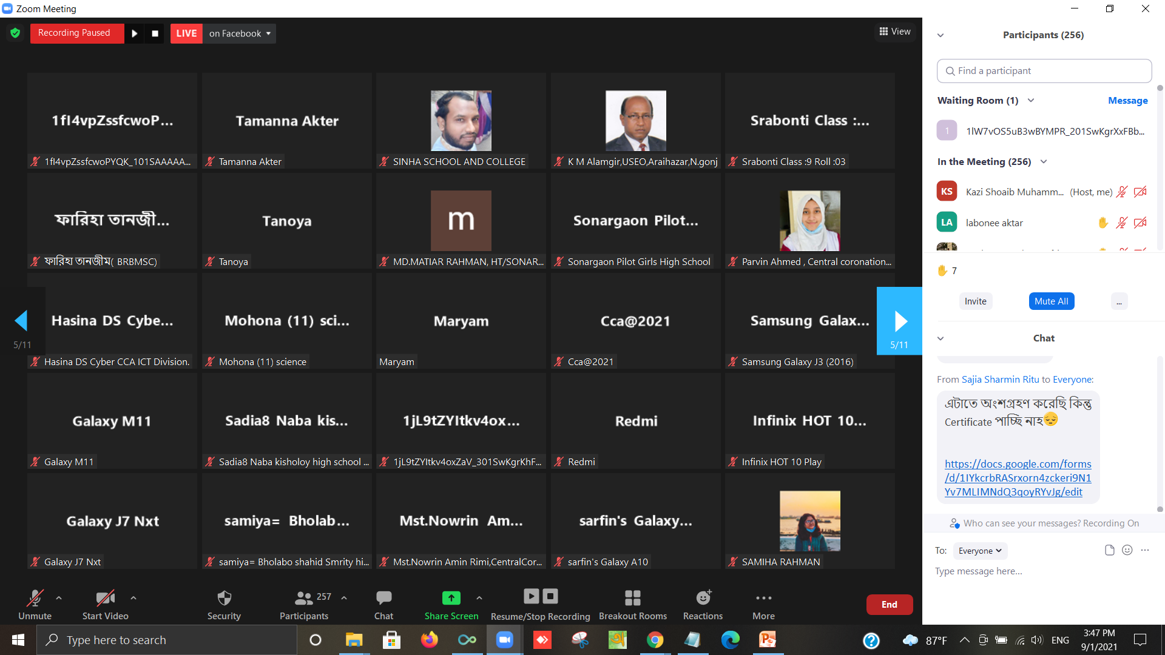This screenshot has height=655, width=1165.
Task: Open Firefox from the taskbar
Action: (x=429, y=640)
